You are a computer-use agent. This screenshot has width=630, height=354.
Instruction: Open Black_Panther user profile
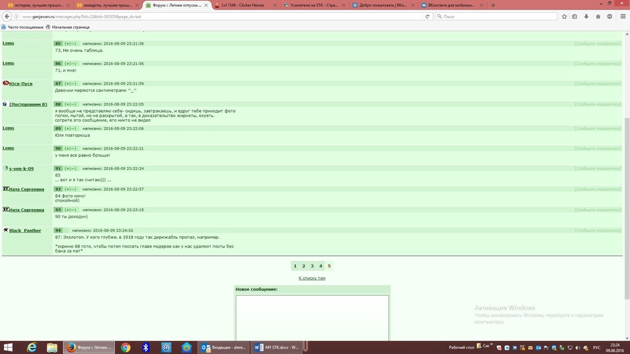pos(25,230)
